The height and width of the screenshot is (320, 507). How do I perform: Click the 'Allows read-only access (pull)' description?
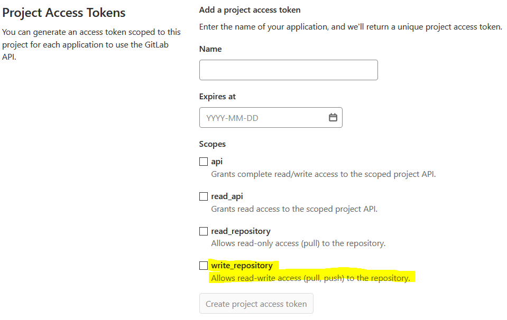pyautogui.click(x=298, y=243)
